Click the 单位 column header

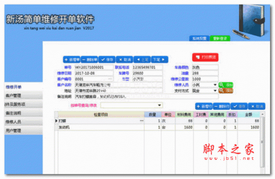(168, 114)
